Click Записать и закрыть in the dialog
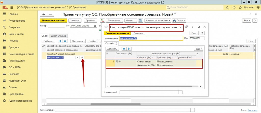 click(117, 33)
